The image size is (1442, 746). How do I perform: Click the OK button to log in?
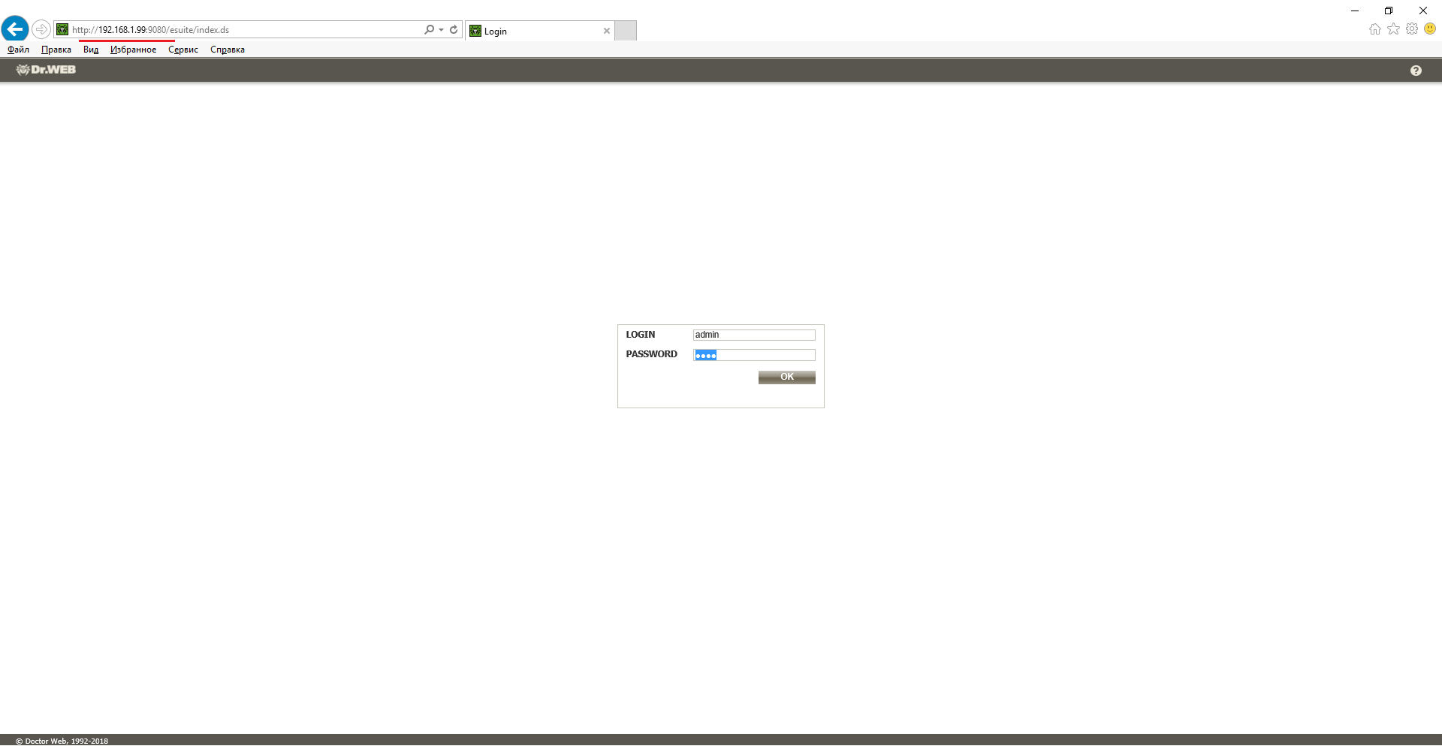787,377
